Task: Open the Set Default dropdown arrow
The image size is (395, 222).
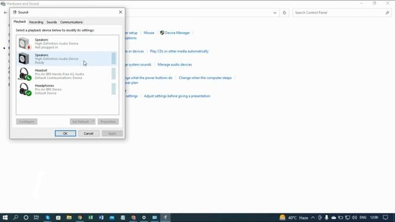Action: (x=93, y=121)
